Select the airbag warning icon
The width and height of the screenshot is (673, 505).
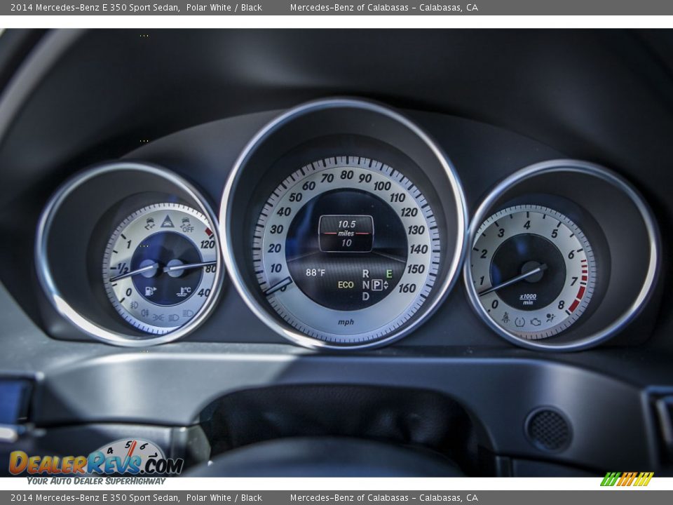point(550,316)
